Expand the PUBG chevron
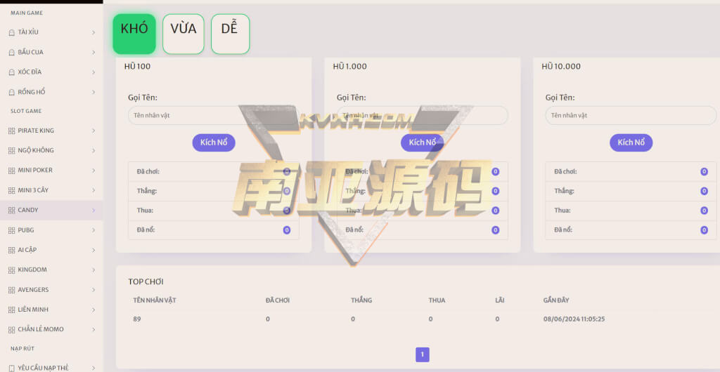 94,230
